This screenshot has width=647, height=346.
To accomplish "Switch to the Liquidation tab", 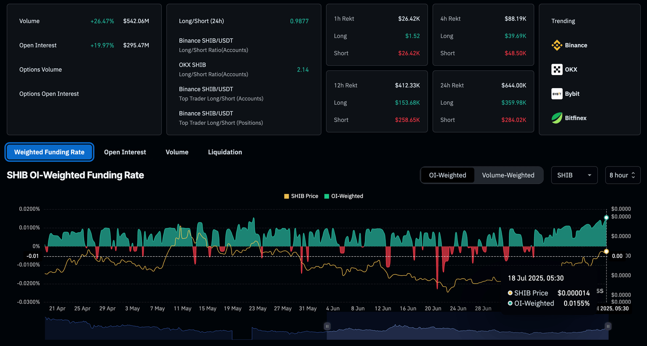I will [225, 152].
